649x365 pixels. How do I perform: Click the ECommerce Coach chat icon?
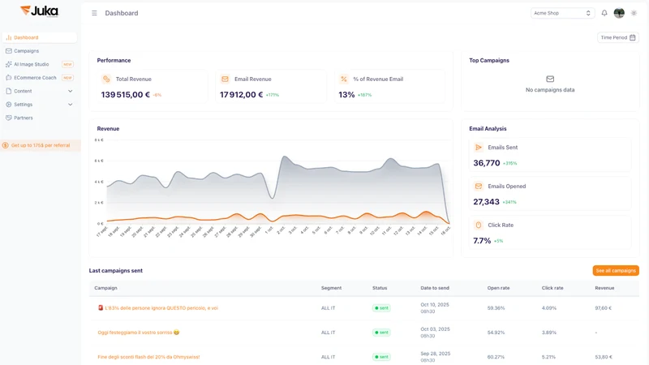pyautogui.click(x=9, y=77)
